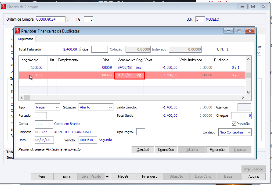Click the Ordem de Compra window app icon
The width and height of the screenshot is (272, 185).
(x=3, y=7)
